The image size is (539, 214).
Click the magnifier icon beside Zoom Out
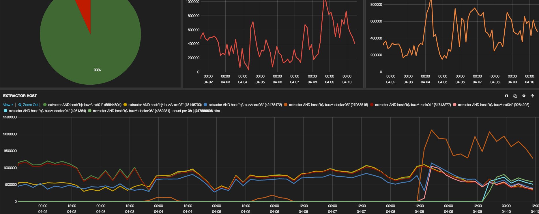tap(20, 105)
